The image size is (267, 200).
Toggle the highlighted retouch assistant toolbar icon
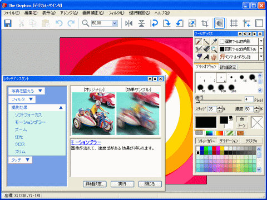(219, 23)
